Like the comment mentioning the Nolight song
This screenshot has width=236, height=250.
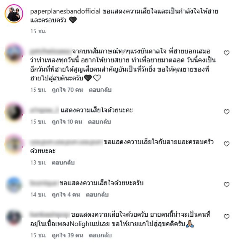click(x=227, y=217)
